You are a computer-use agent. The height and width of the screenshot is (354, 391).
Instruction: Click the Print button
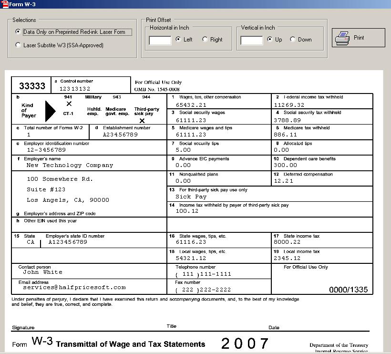pyautogui.click(x=358, y=37)
